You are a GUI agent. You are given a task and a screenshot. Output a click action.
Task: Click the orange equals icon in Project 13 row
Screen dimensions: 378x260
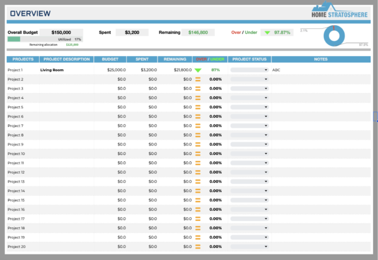pos(198,181)
